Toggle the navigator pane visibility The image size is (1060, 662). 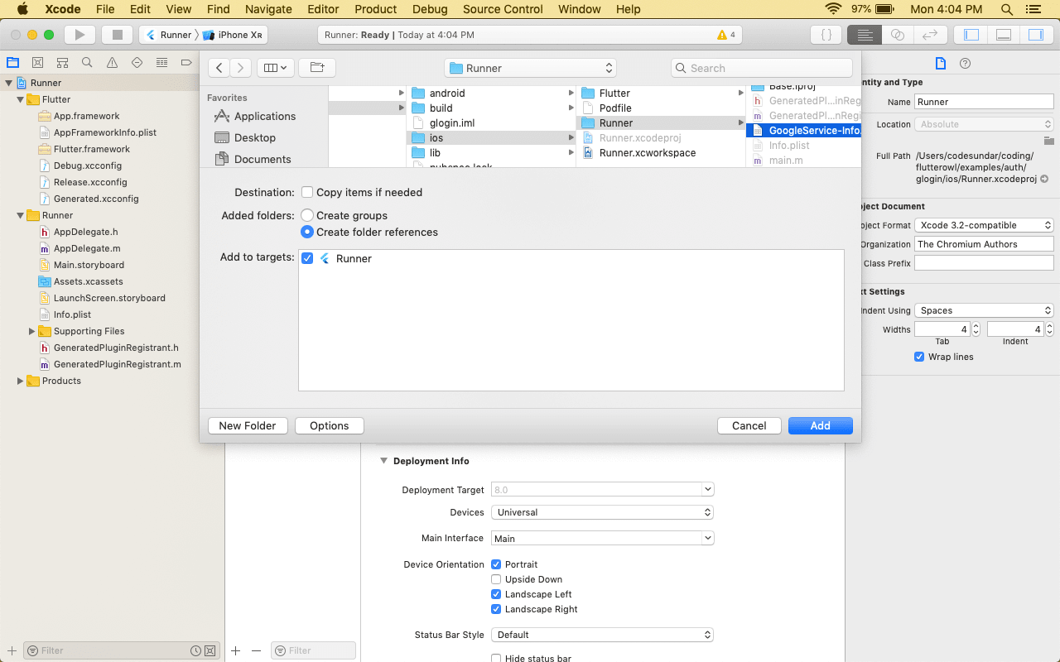pos(971,35)
